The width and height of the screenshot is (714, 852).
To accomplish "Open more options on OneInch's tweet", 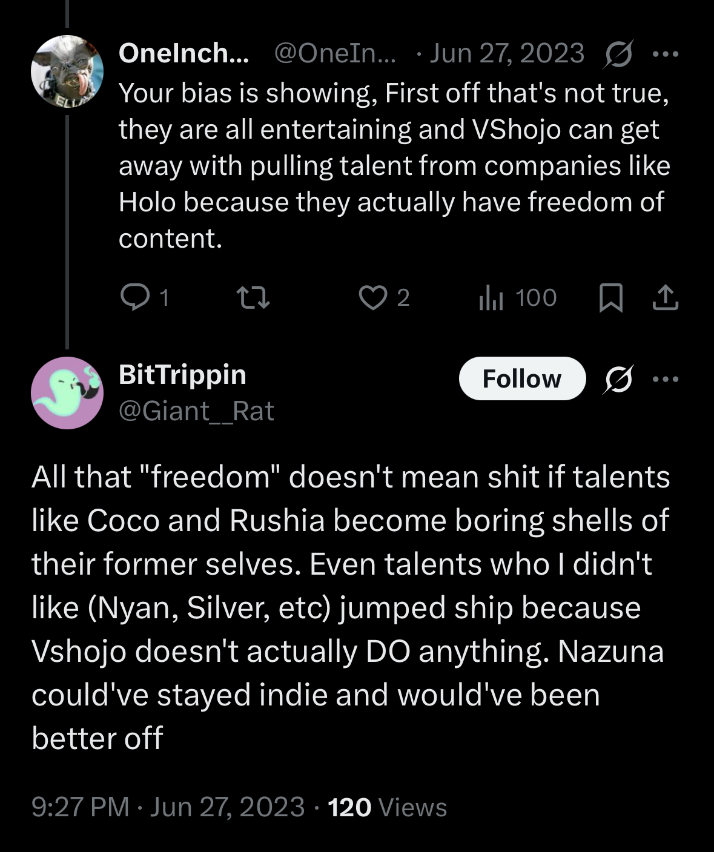I will [666, 54].
